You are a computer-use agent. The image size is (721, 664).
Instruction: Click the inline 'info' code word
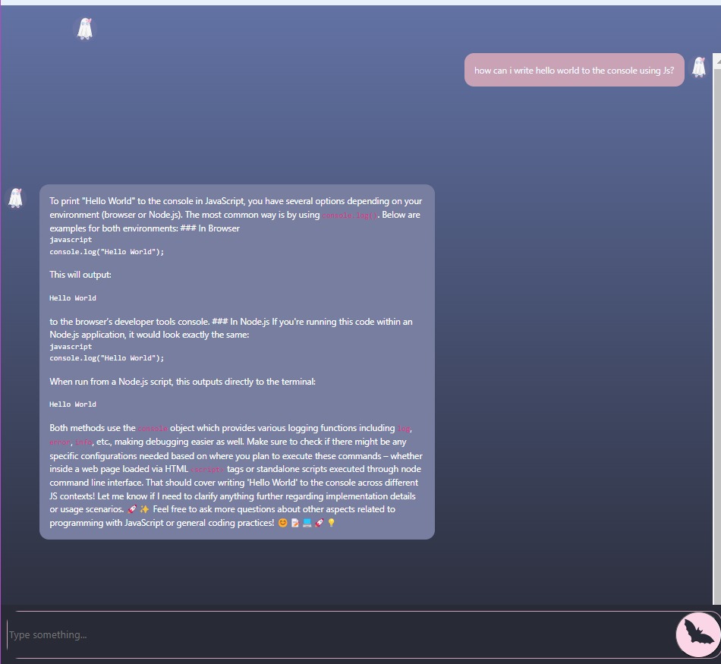click(x=83, y=442)
